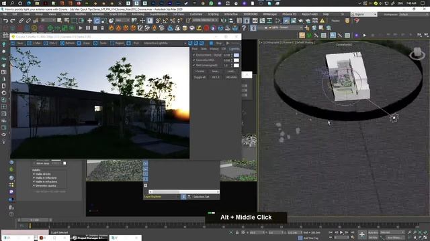This screenshot has height=241, width=430.
Task: Click the question mark help icon
Action: point(244,28)
